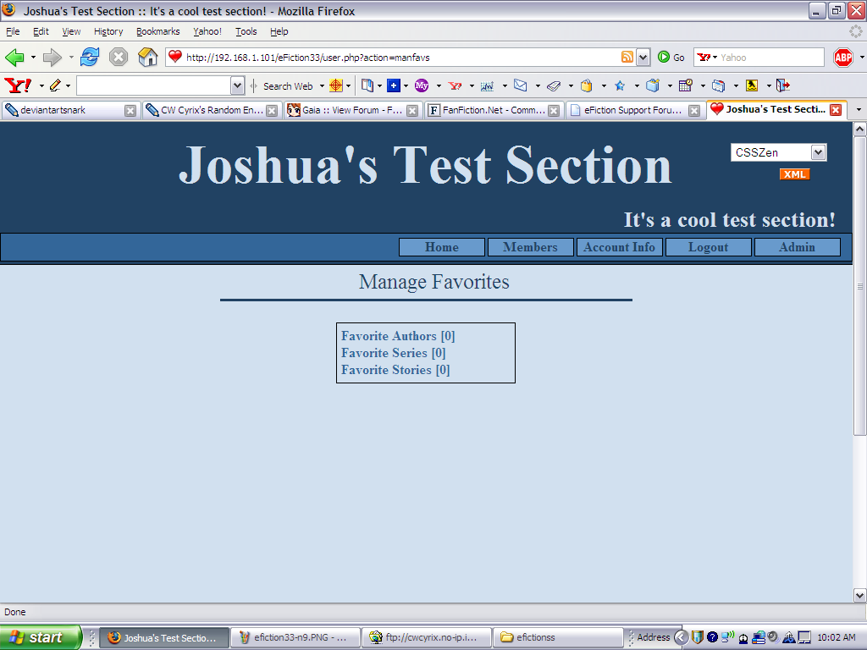
Task: Open the Adblock Plus ABP icon
Action: 842,57
